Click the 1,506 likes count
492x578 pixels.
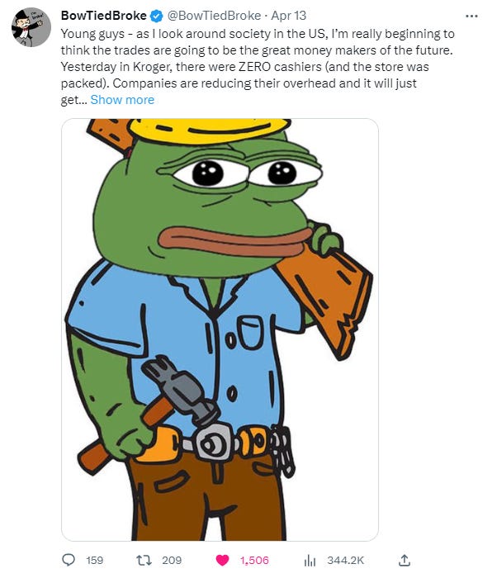[254, 561]
